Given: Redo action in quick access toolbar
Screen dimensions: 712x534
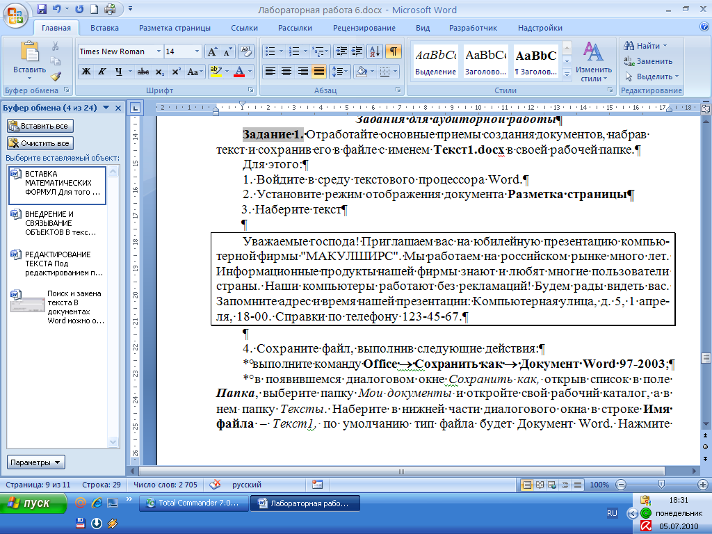Looking at the screenshot, I should (79, 8).
